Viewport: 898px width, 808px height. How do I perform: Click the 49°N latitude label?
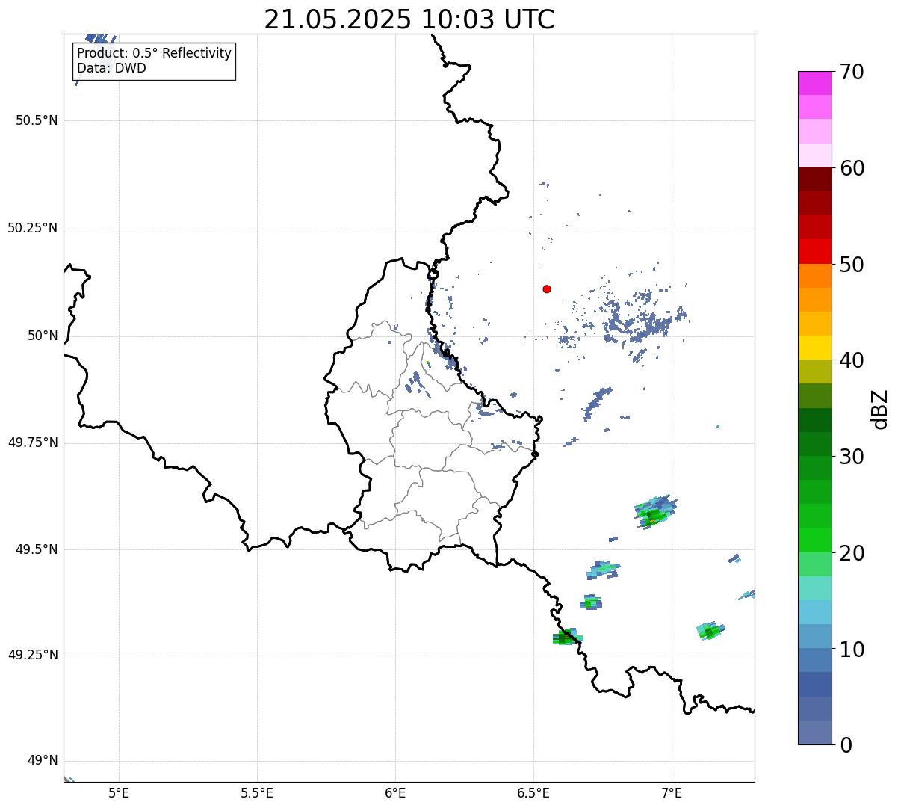43,761
